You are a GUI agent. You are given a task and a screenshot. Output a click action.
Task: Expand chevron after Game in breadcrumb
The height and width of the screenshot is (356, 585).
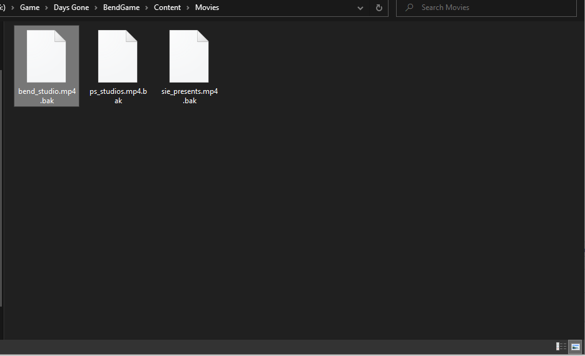47,8
